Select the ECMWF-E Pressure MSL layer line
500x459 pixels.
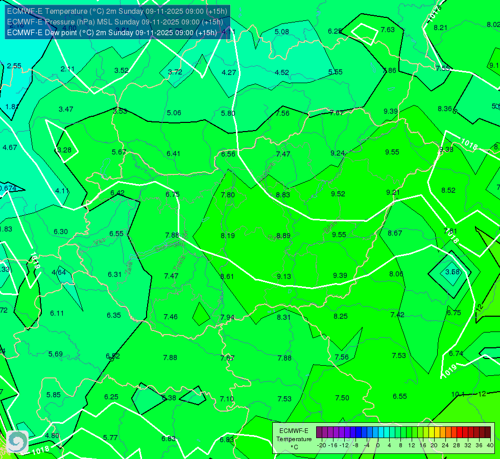tap(115, 22)
